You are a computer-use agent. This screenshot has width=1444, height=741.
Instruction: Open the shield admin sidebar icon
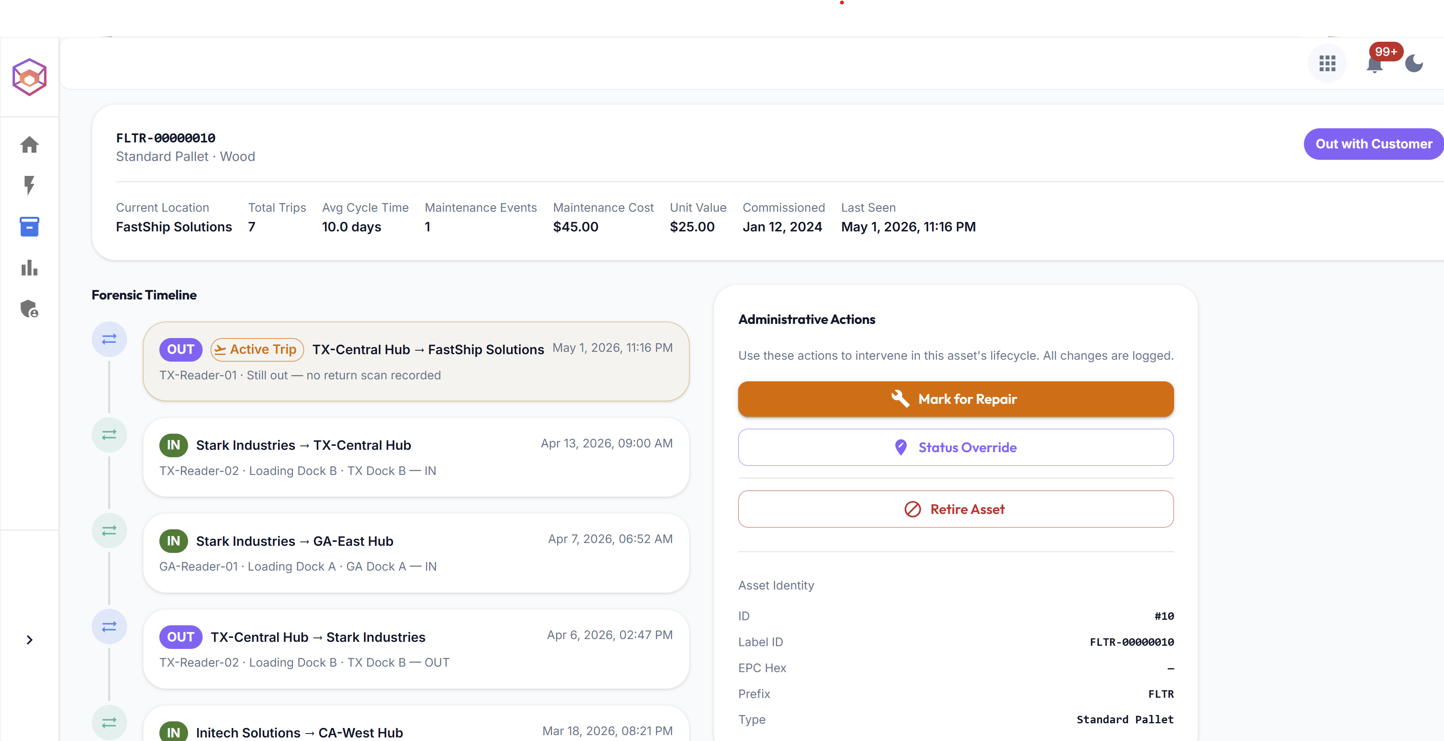click(x=29, y=308)
